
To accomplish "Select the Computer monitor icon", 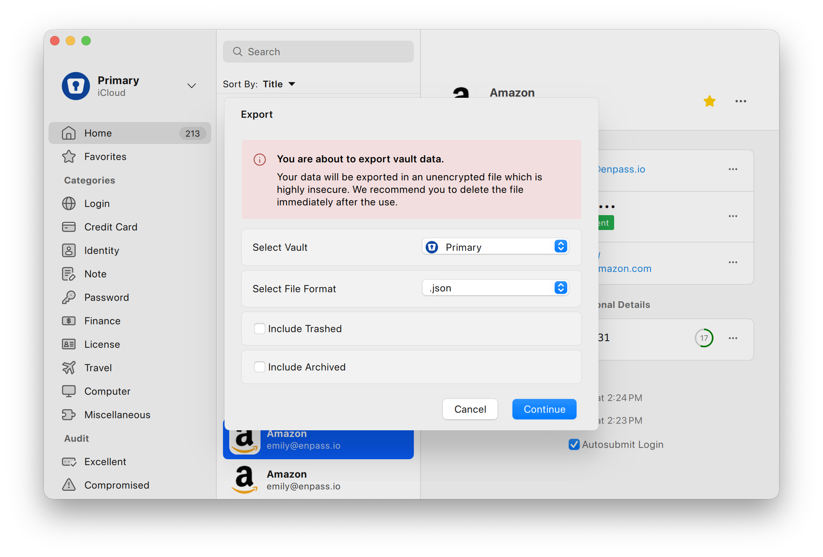I will coord(69,391).
